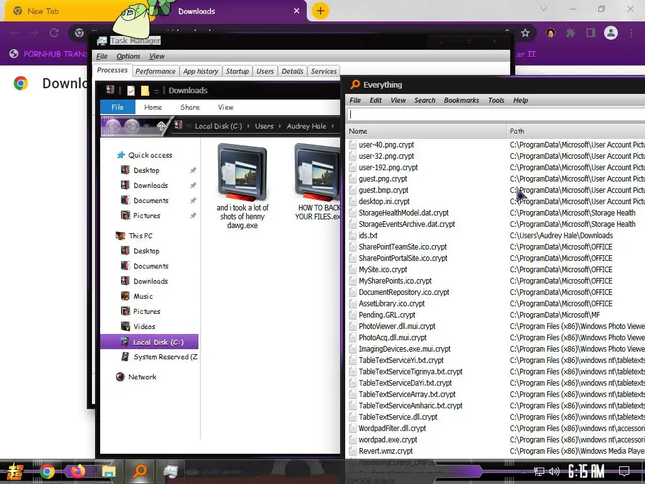645x484 pixels.
Task: Select Videos under This PC
Action: click(144, 326)
